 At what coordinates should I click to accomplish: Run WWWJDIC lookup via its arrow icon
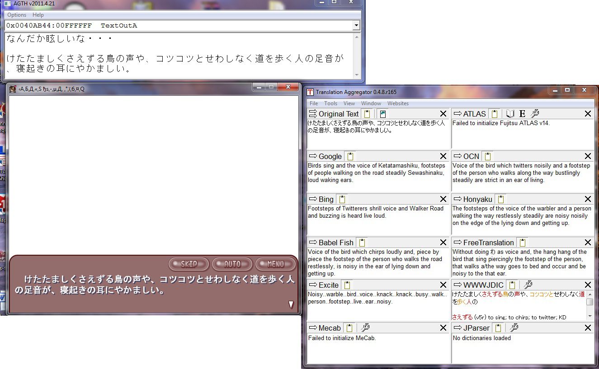coord(457,285)
